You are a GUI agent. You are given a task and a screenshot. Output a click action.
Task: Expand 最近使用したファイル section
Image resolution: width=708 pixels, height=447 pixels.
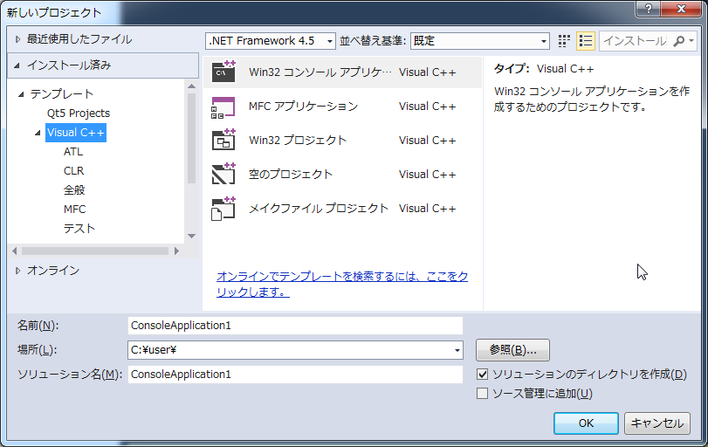[17, 39]
